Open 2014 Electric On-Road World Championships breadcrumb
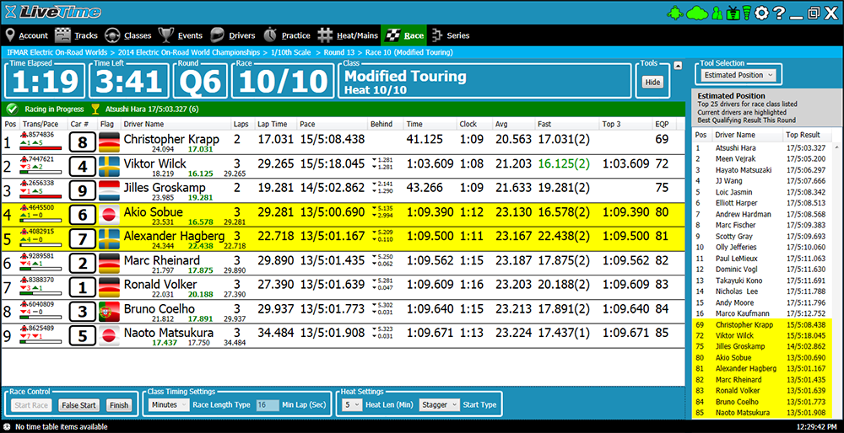Screen dimensions: 844x433 point(188,52)
